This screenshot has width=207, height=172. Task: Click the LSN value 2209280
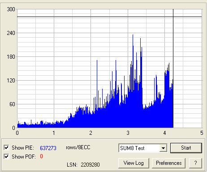pyautogui.click(x=90, y=165)
